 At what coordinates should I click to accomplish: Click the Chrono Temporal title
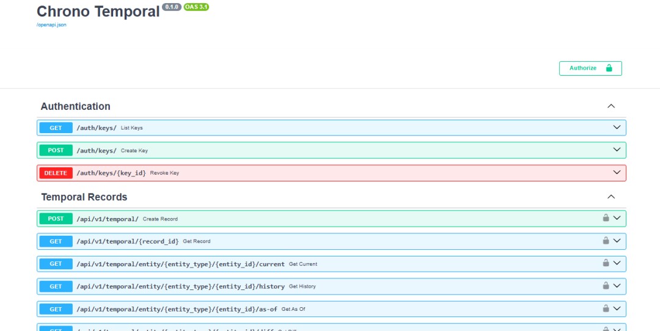pyautogui.click(x=98, y=12)
